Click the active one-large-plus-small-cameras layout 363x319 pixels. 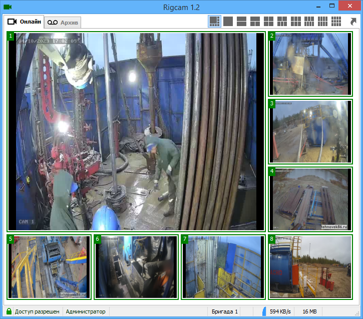tap(214, 21)
